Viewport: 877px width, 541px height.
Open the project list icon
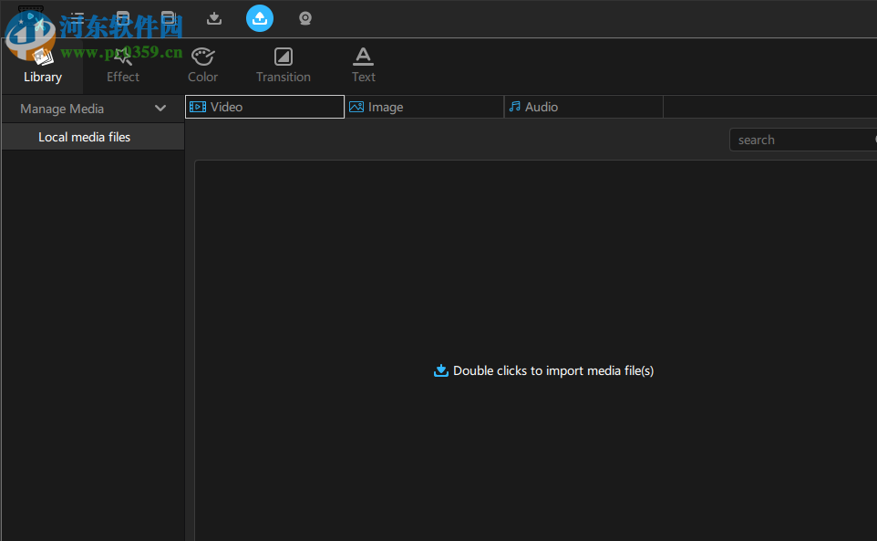[77, 17]
